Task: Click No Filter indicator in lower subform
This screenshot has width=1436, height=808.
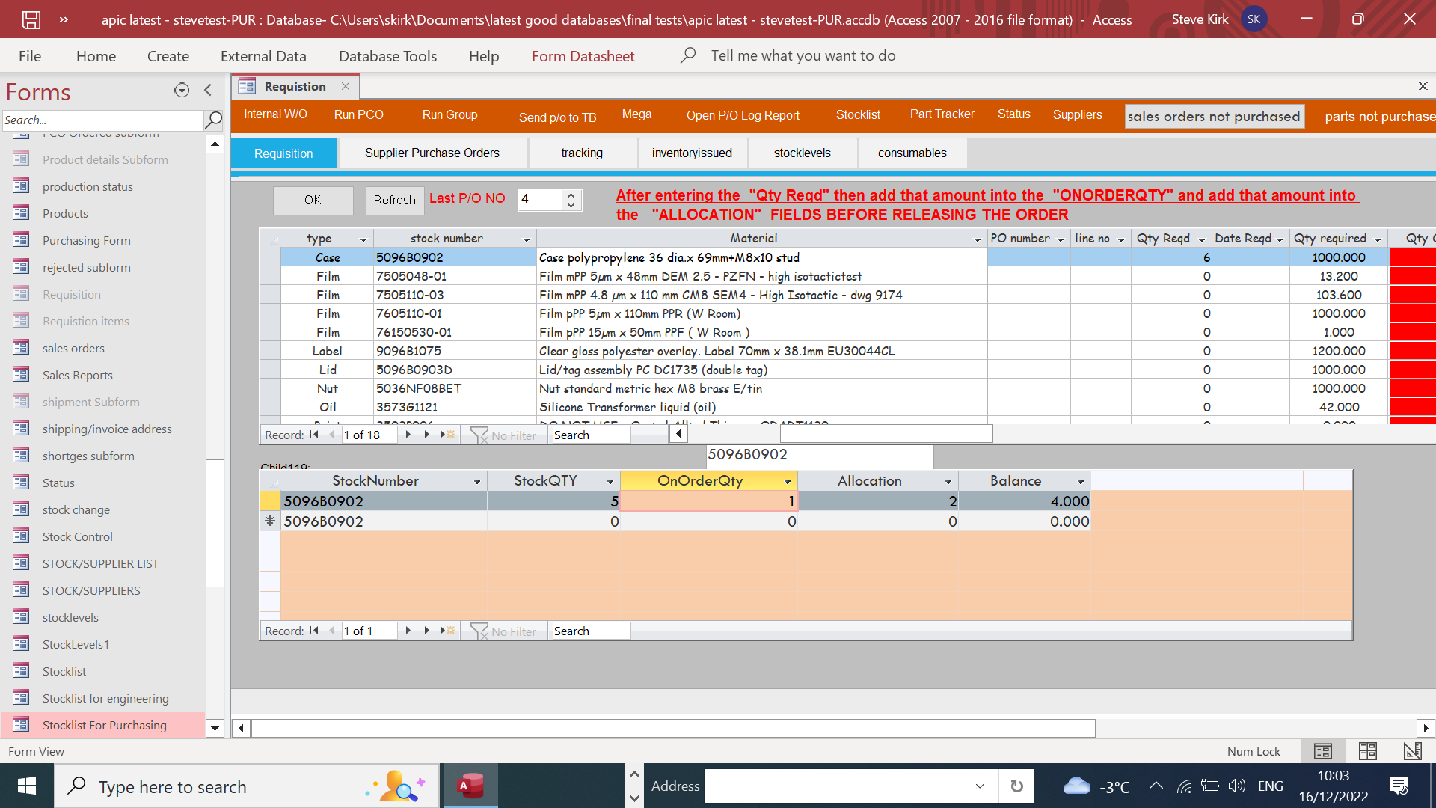Action: click(x=503, y=631)
